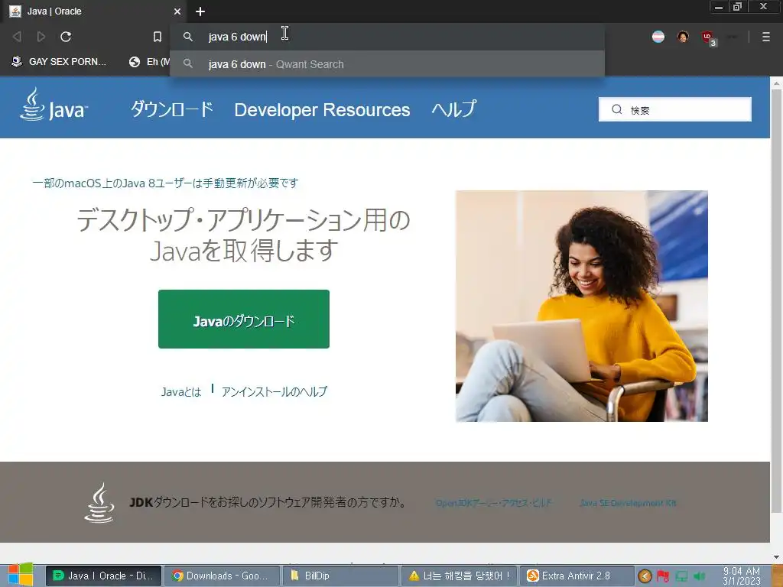Open the pastel striped flag extension icon
This screenshot has height=587, width=783.
pyautogui.click(x=658, y=37)
